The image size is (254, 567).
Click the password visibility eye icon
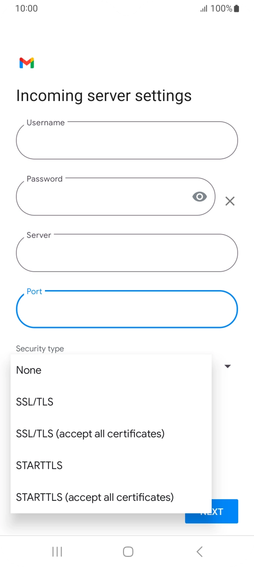click(x=199, y=196)
